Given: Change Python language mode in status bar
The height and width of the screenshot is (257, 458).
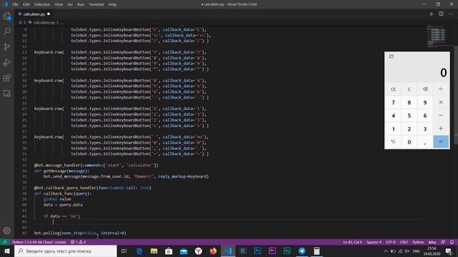Looking at the screenshot, I should pyautogui.click(x=418, y=242).
